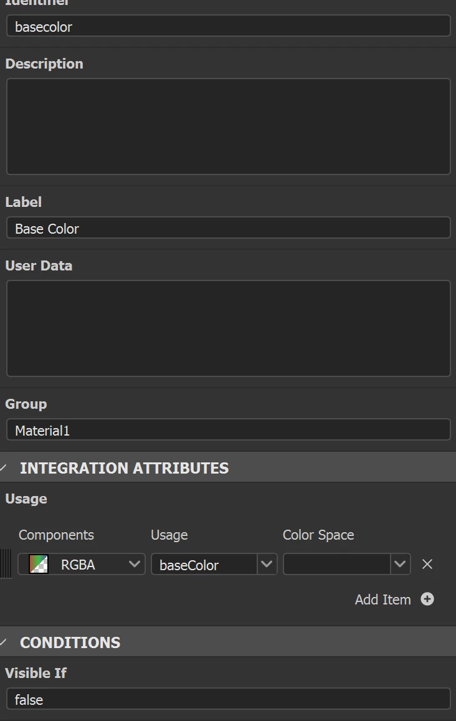Viewport: 456px width, 721px height.
Task: Focus the Group field containing Material1
Action: pos(228,430)
